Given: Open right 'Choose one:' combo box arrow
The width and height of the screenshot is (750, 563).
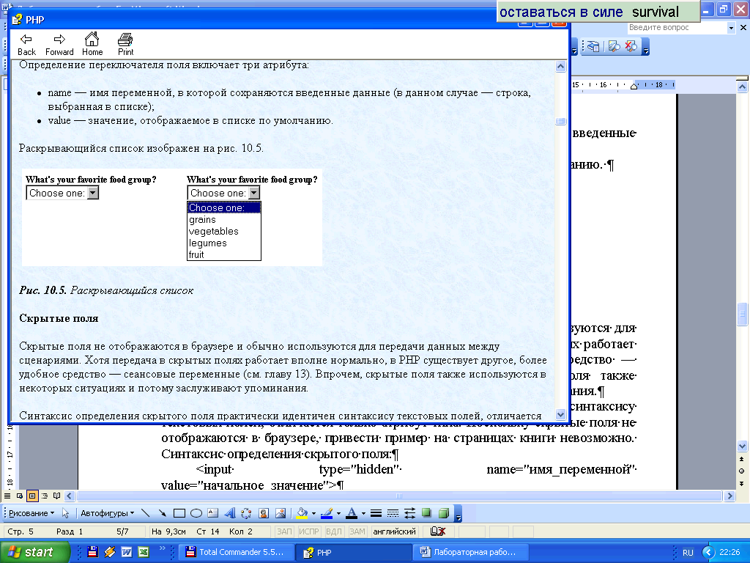Looking at the screenshot, I should (x=254, y=193).
